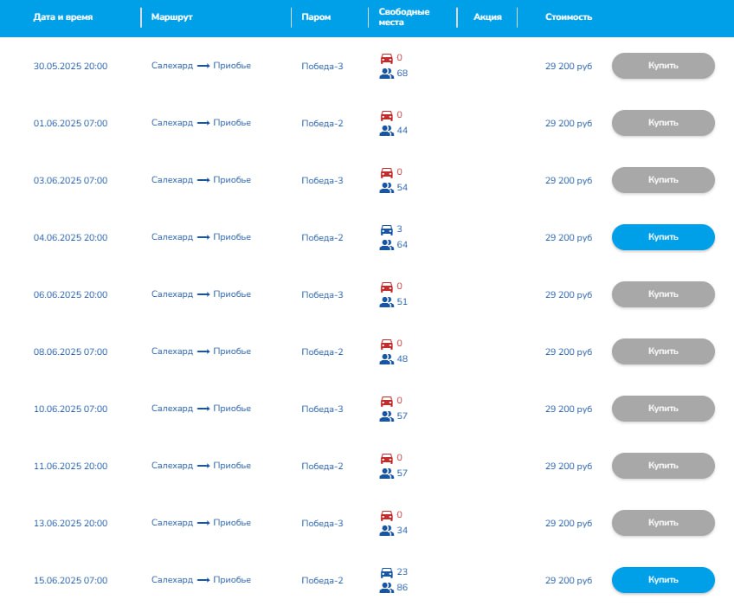Click the passengers icon showing 34 seats
Image resolution: width=734 pixels, height=606 pixels.
click(387, 531)
